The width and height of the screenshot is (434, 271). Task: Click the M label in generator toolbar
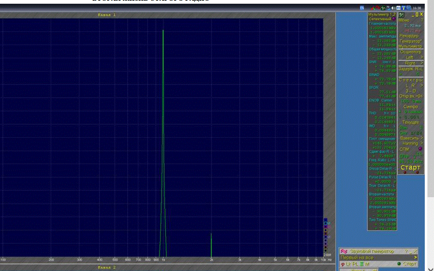tap(367, 264)
